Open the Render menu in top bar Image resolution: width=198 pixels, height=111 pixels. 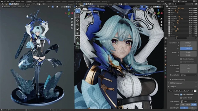pyautogui.click(x=12, y=2)
